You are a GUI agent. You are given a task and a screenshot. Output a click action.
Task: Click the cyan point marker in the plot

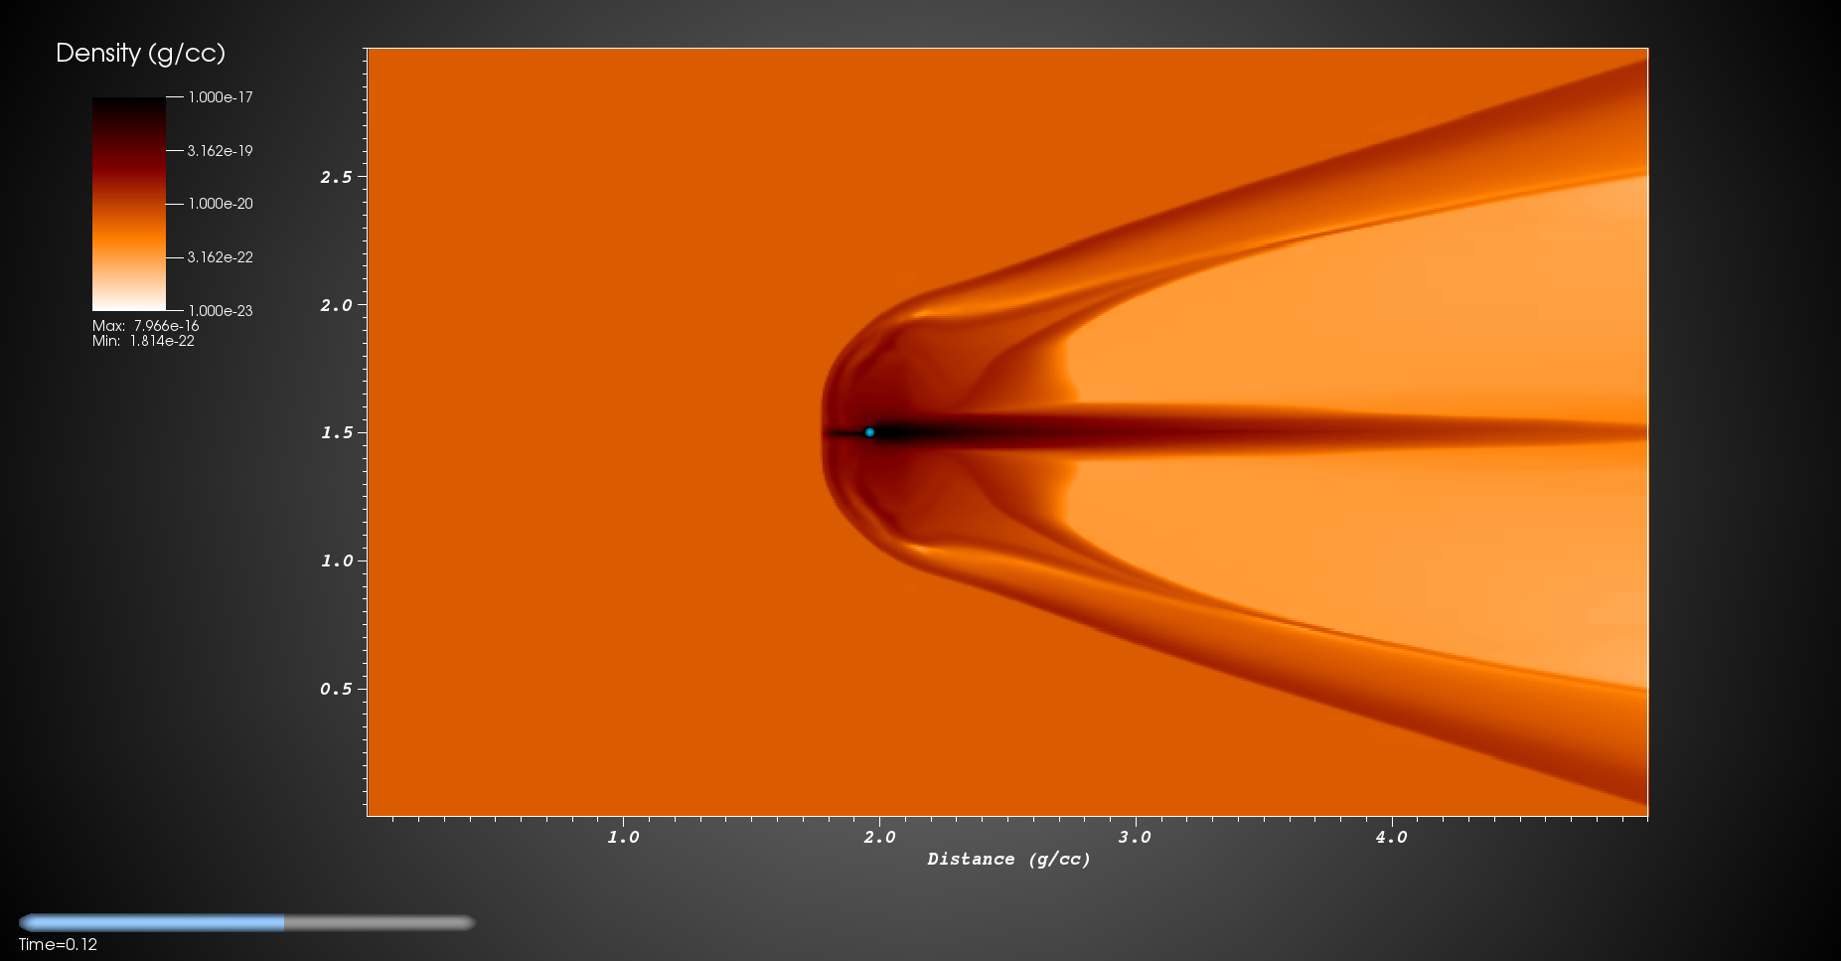(x=869, y=432)
